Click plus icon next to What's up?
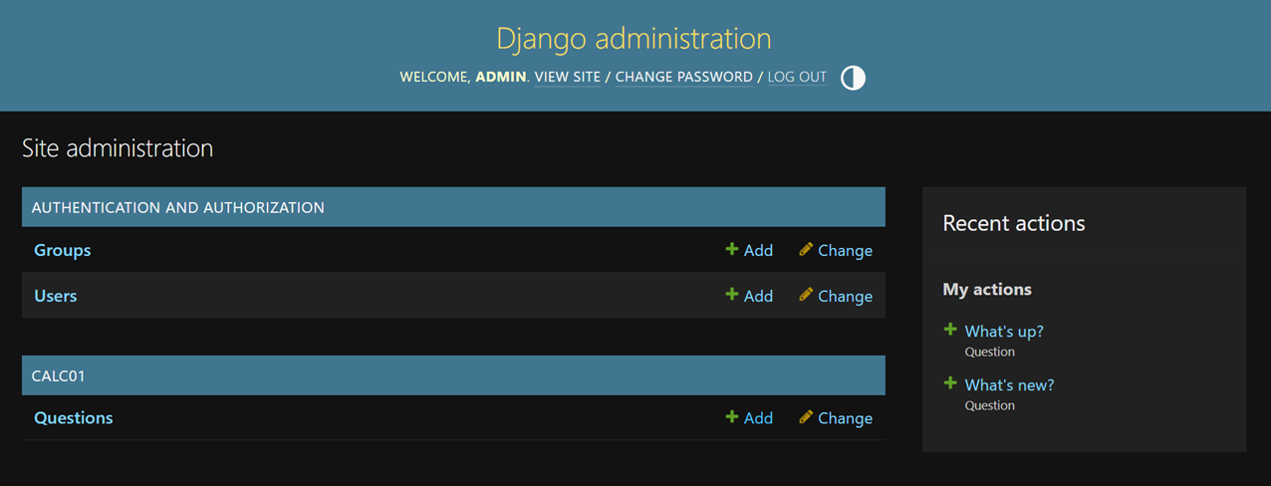1271x486 pixels. (x=950, y=330)
